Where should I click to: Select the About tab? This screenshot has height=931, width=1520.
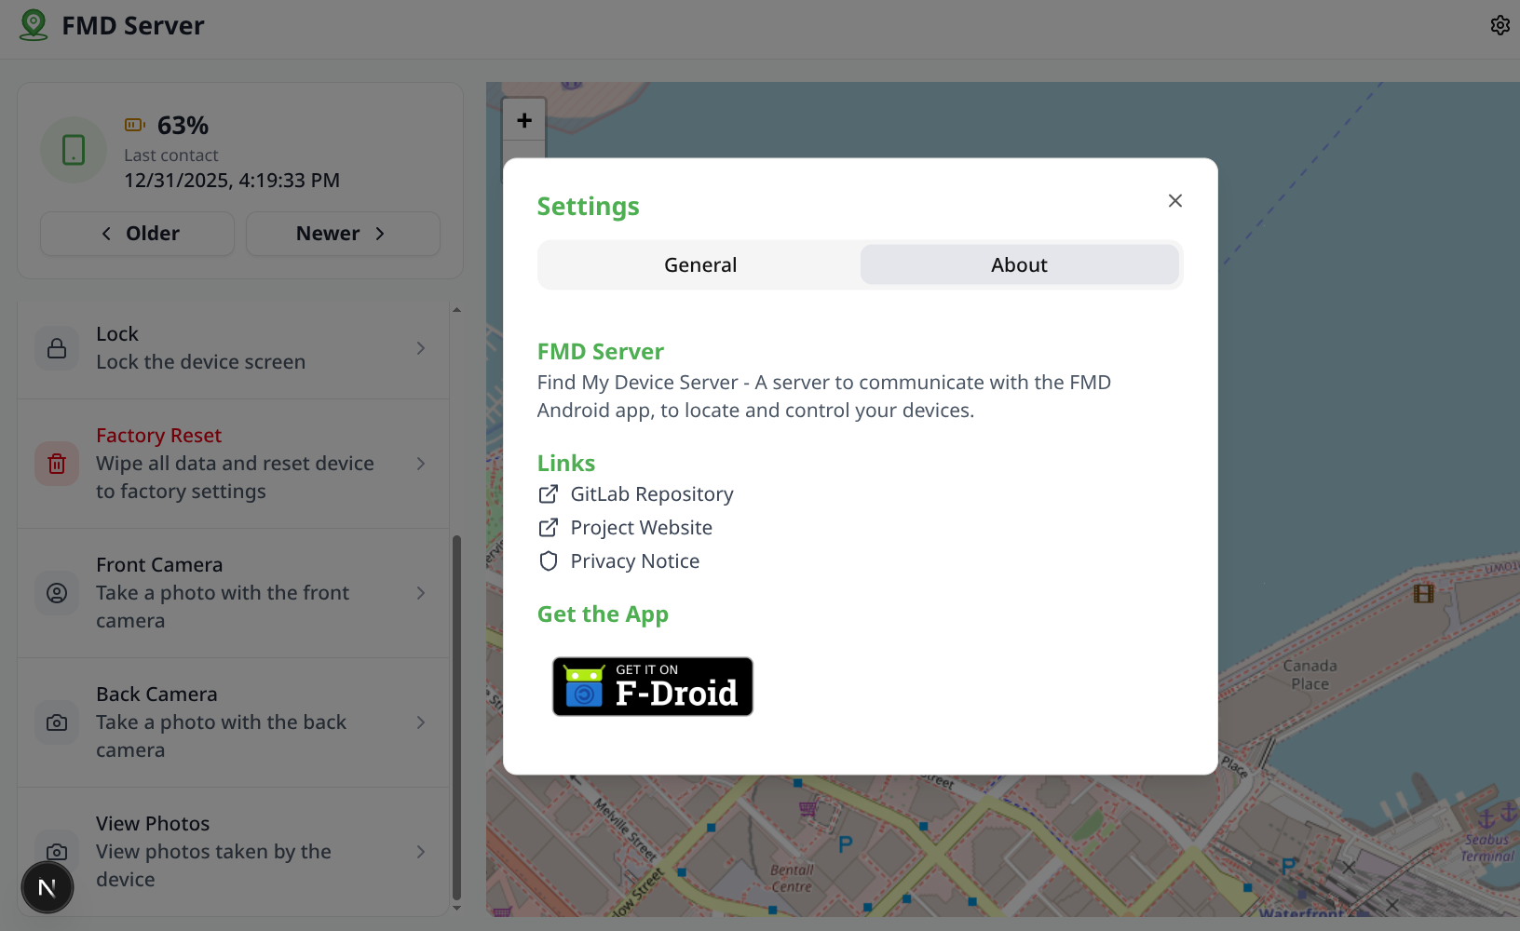[x=1019, y=265]
